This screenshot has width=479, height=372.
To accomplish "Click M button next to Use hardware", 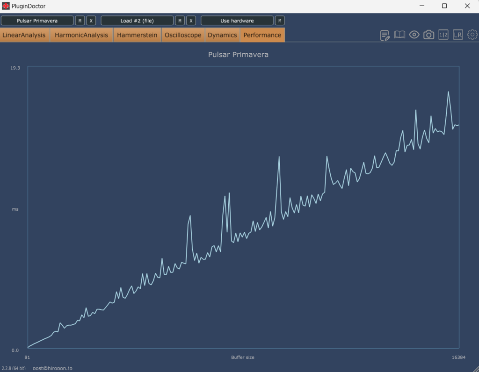I will [280, 21].
